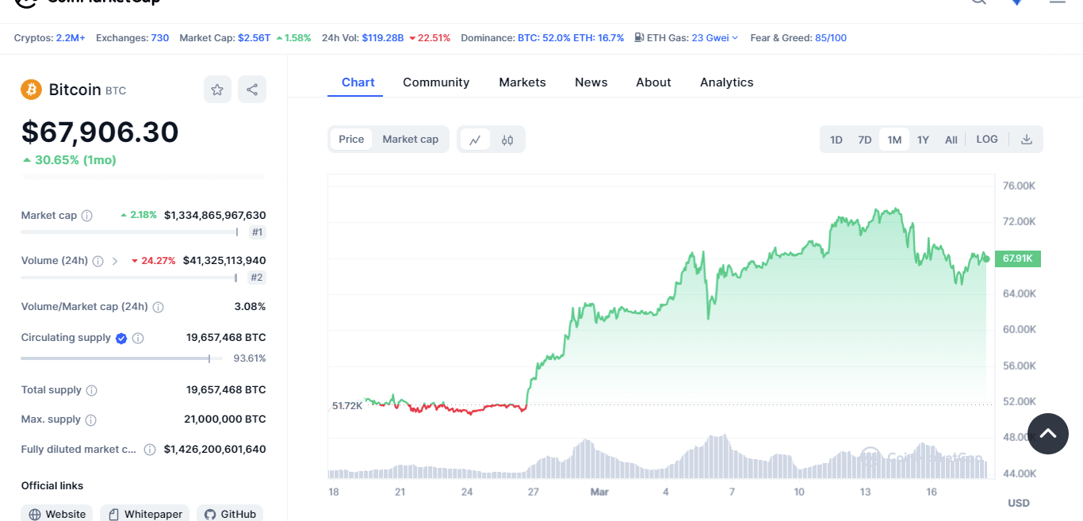Toggle LOG scale on the chart

coord(987,140)
